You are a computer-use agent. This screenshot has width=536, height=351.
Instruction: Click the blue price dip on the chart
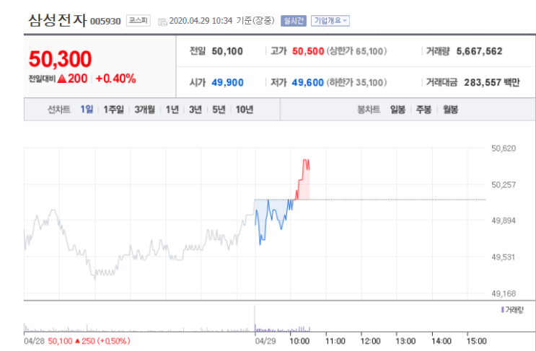pyautogui.click(x=260, y=244)
